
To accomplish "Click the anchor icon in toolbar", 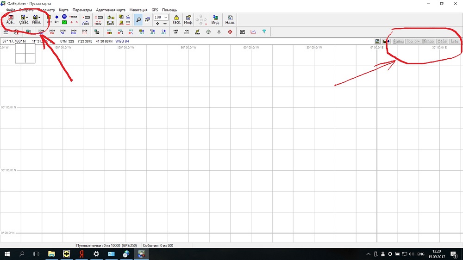I will (219, 32).
